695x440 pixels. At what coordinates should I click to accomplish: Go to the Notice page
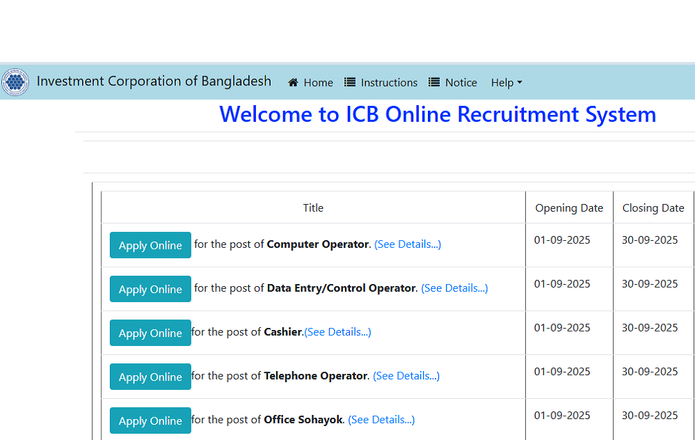(453, 82)
